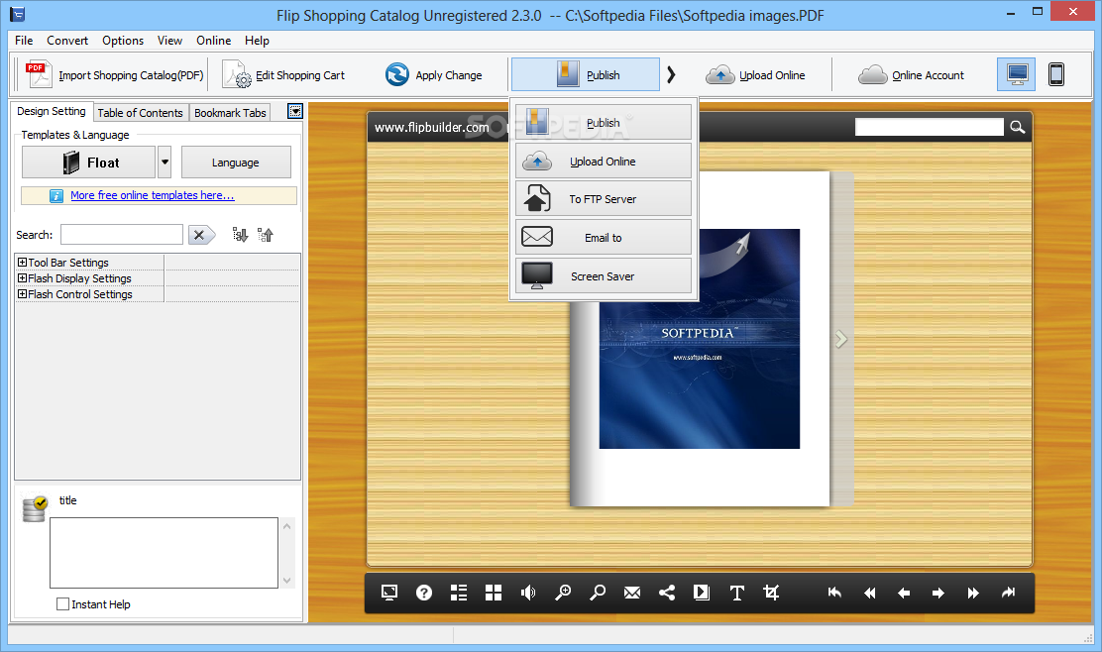
Task: Choose Screen Saver option
Action: (x=603, y=276)
